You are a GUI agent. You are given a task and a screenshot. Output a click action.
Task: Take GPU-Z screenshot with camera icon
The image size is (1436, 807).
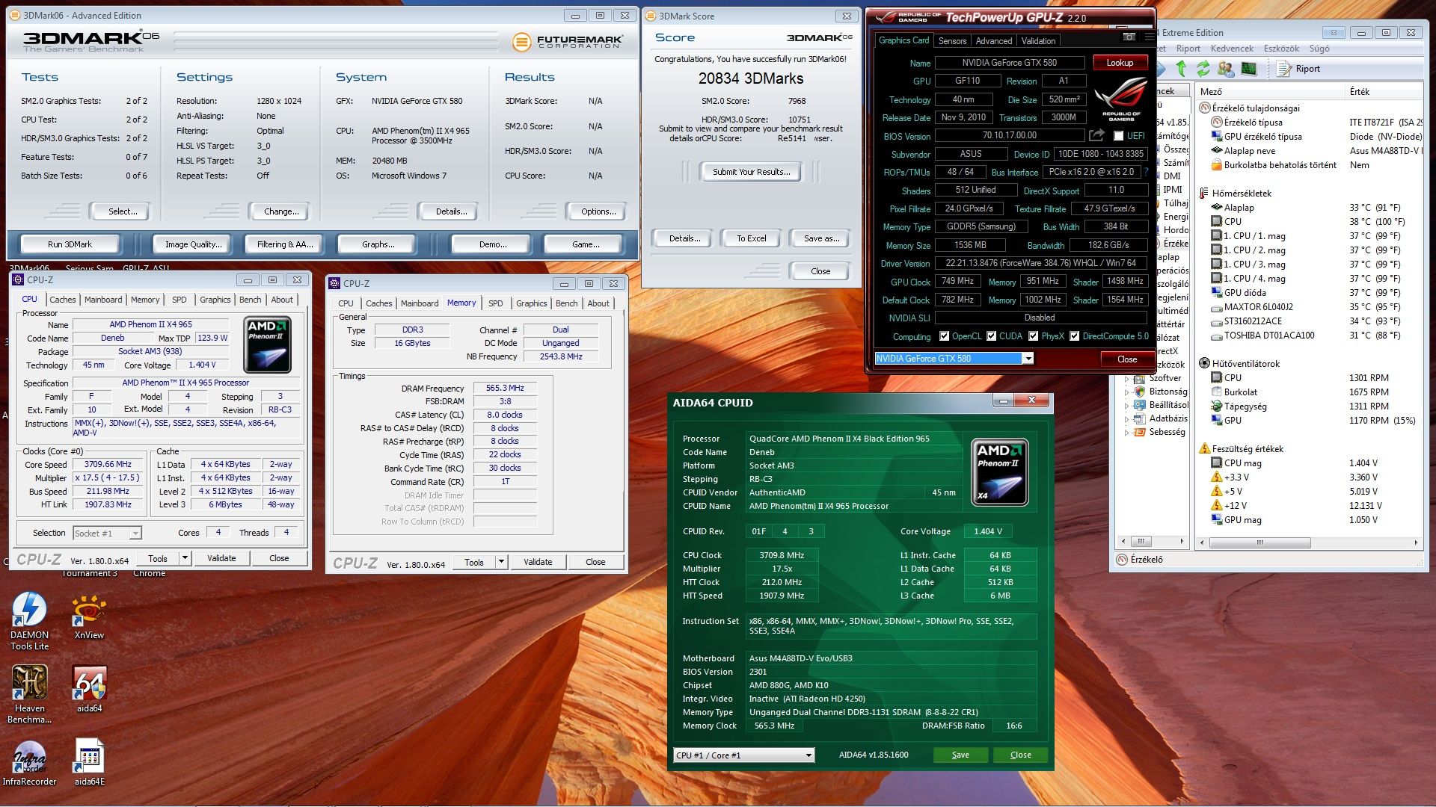coord(1129,37)
